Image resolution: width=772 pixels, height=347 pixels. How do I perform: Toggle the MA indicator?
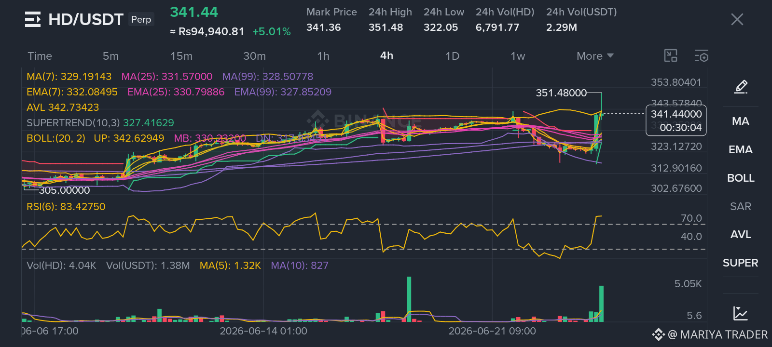tap(741, 121)
